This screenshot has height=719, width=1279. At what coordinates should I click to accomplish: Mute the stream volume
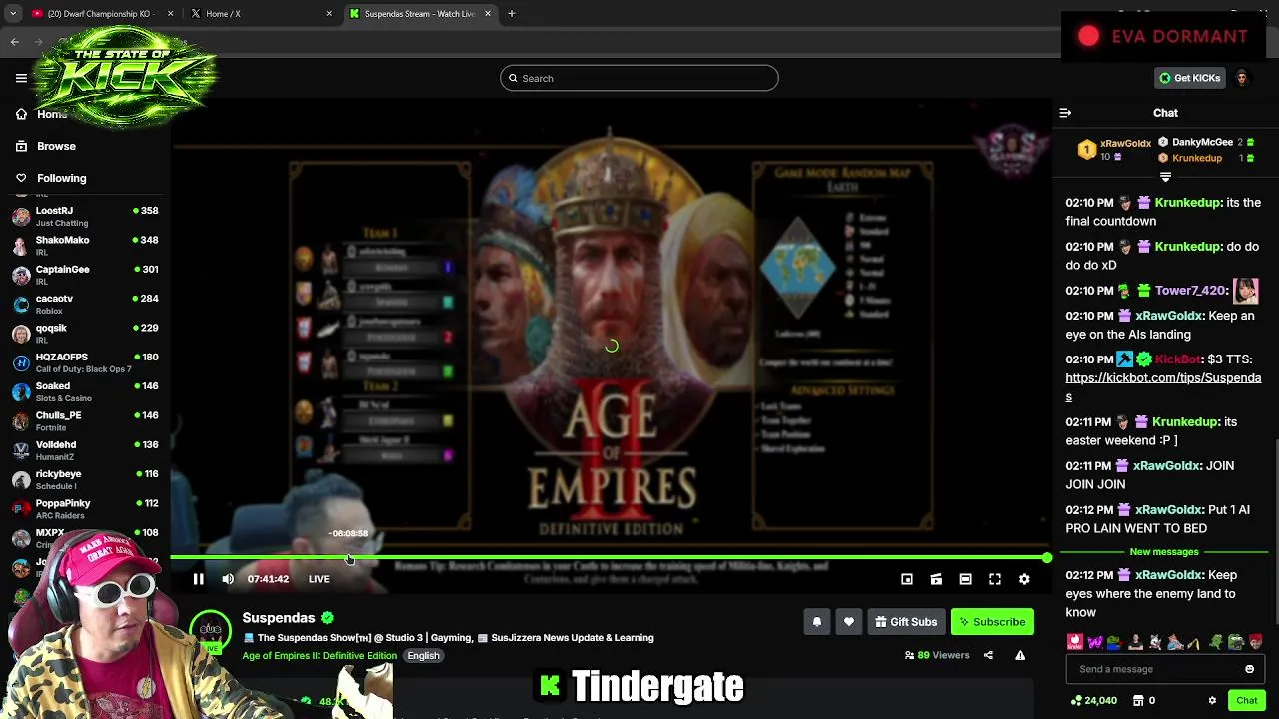228,579
